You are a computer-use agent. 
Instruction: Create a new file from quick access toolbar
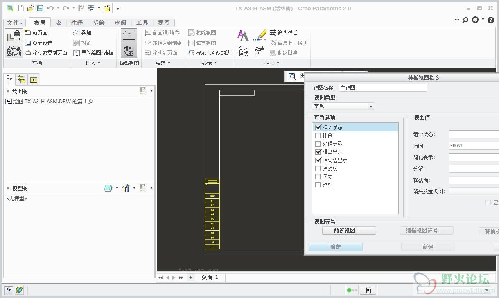click(x=21, y=8)
